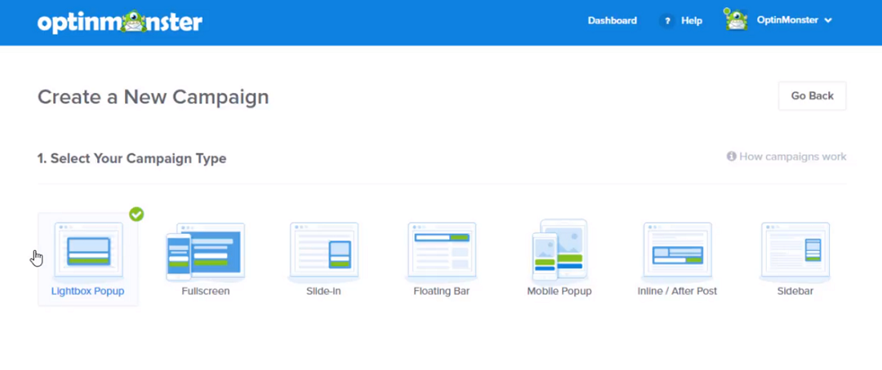Open the Help menu text
The image size is (882, 370).
[x=691, y=21]
